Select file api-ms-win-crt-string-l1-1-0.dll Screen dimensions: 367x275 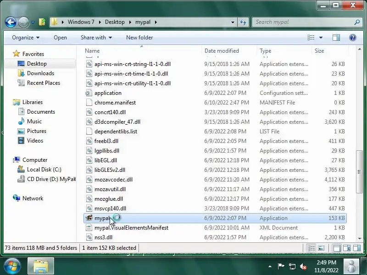coord(133,64)
